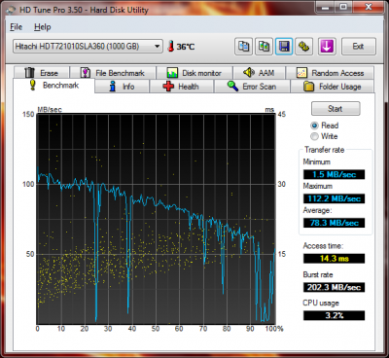Switch to the Error Scan tab
This screenshot has width=389, height=358.
pyautogui.click(x=252, y=87)
